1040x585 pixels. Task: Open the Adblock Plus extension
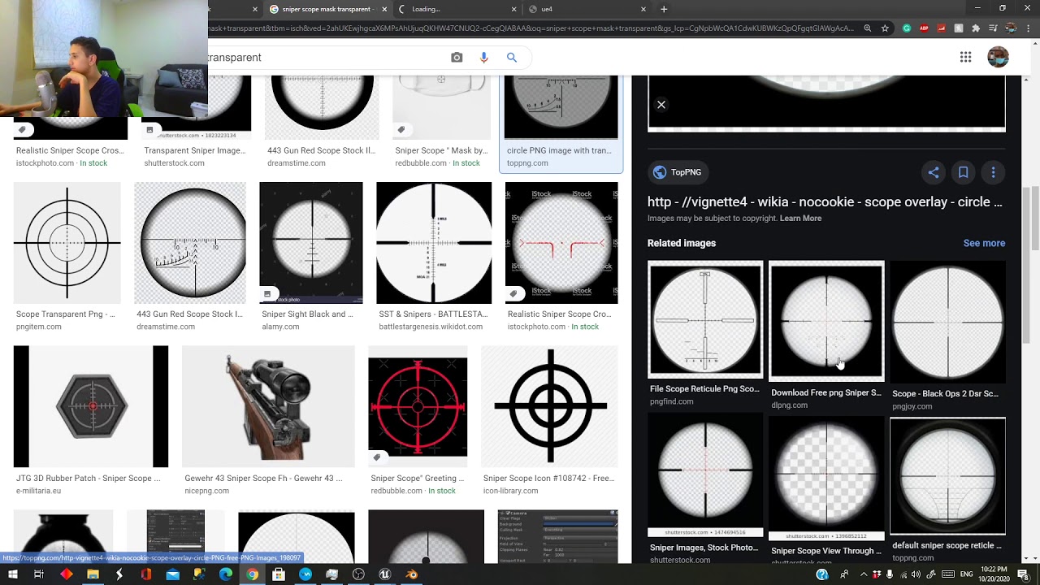point(924,28)
